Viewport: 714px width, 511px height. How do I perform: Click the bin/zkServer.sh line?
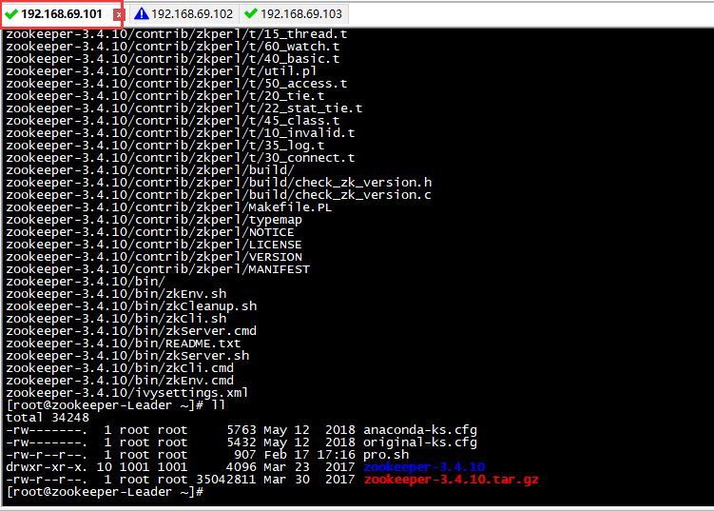pyautogui.click(x=127, y=356)
